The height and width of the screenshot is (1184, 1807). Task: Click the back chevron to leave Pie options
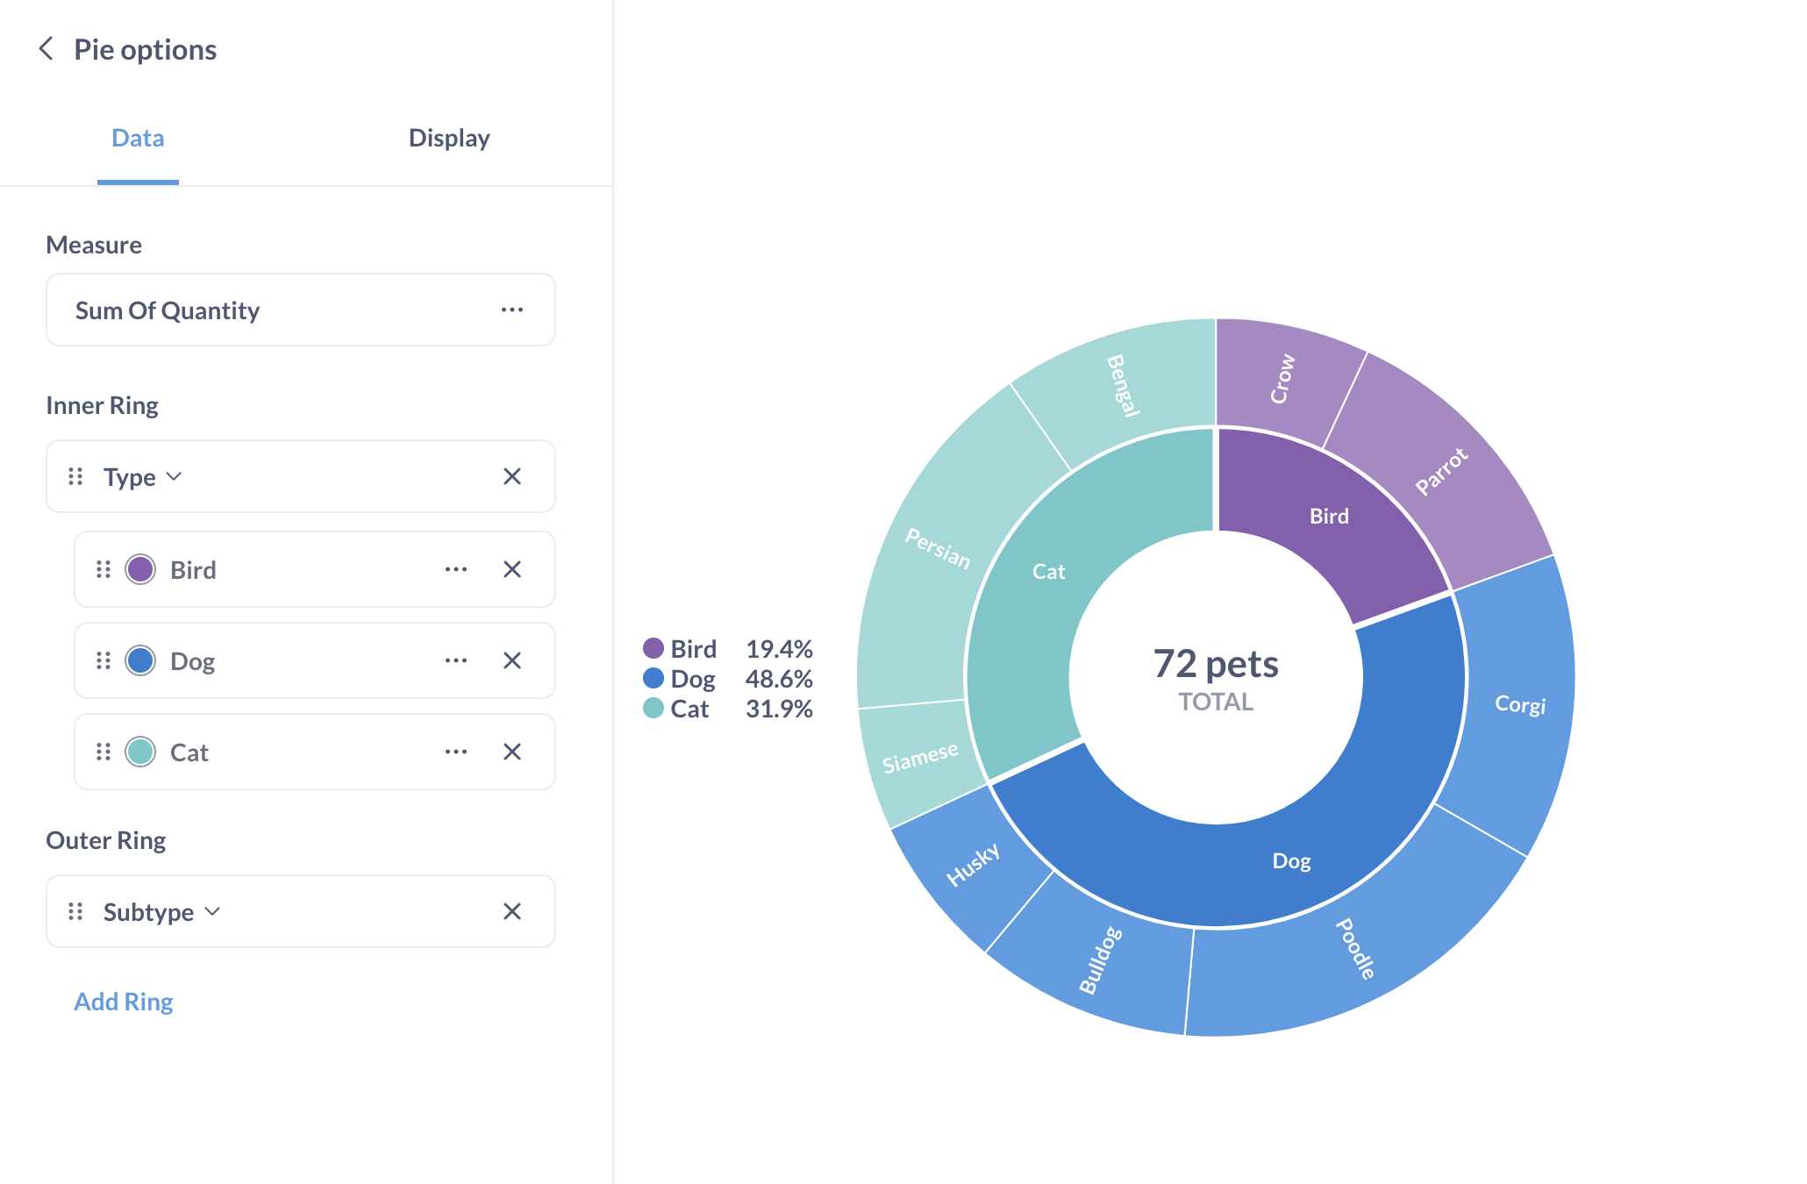pos(46,48)
